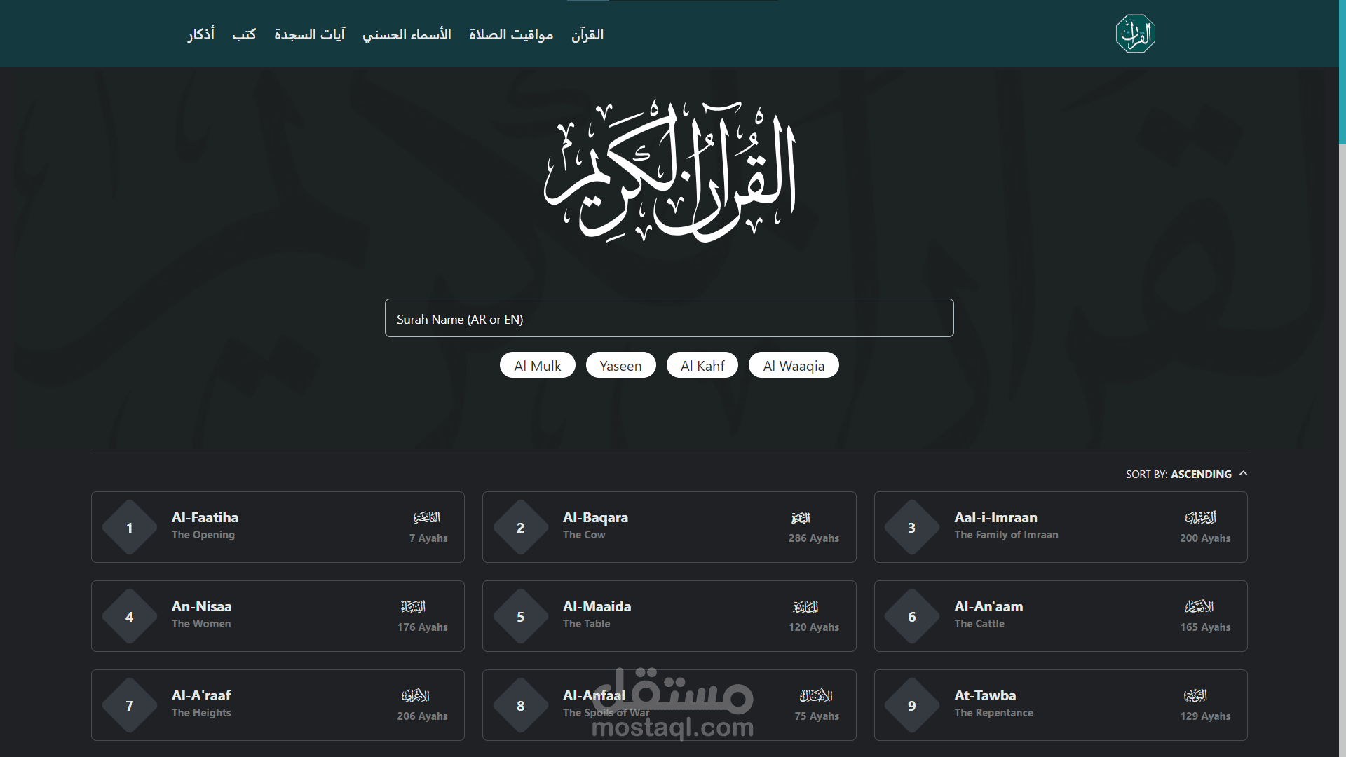Select the Al Waaqia suggestion chip
Screen dimensions: 1346x757
[793, 365]
